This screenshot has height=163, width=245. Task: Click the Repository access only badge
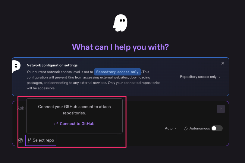pyautogui.click(x=117, y=72)
